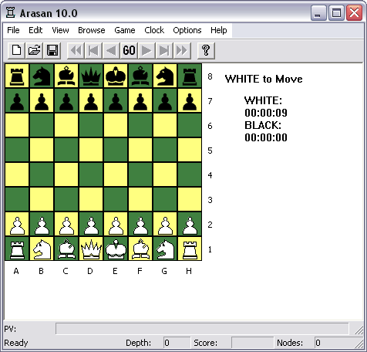Image resolution: width=367 pixels, height=352 pixels.
Task: Click the double-right fast-forward arrows button
Action: click(x=182, y=50)
